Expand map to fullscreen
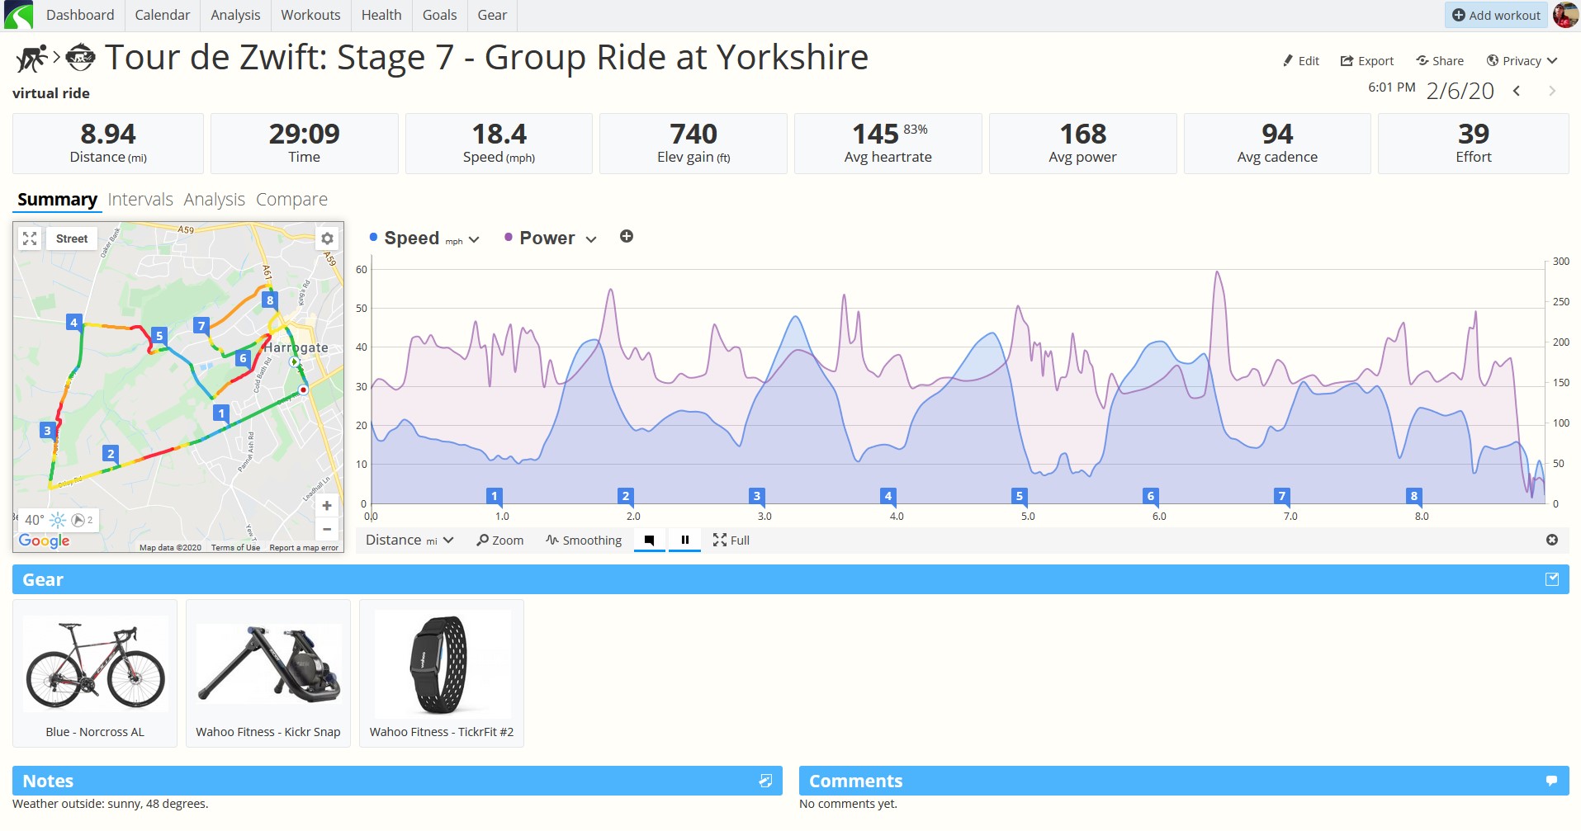The height and width of the screenshot is (831, 1581). point(30,238)
